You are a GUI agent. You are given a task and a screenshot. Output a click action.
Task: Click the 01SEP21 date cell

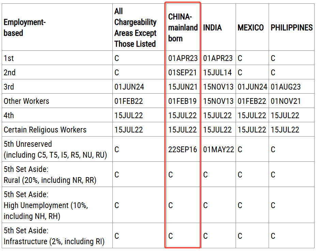(x=183, y=73)
